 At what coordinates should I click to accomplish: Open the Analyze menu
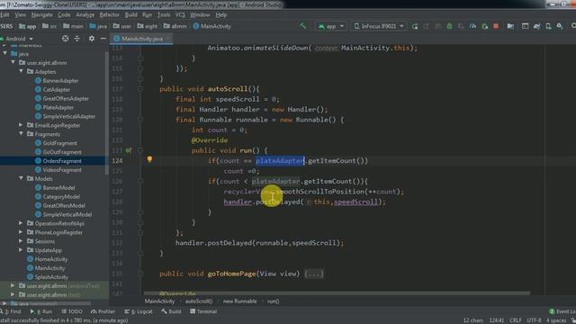coord(85,14)
